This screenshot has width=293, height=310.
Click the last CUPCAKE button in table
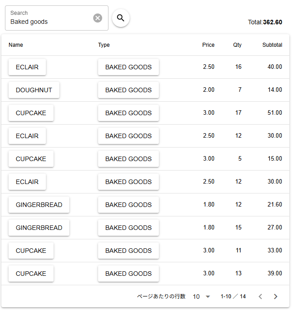coord(31,274)
